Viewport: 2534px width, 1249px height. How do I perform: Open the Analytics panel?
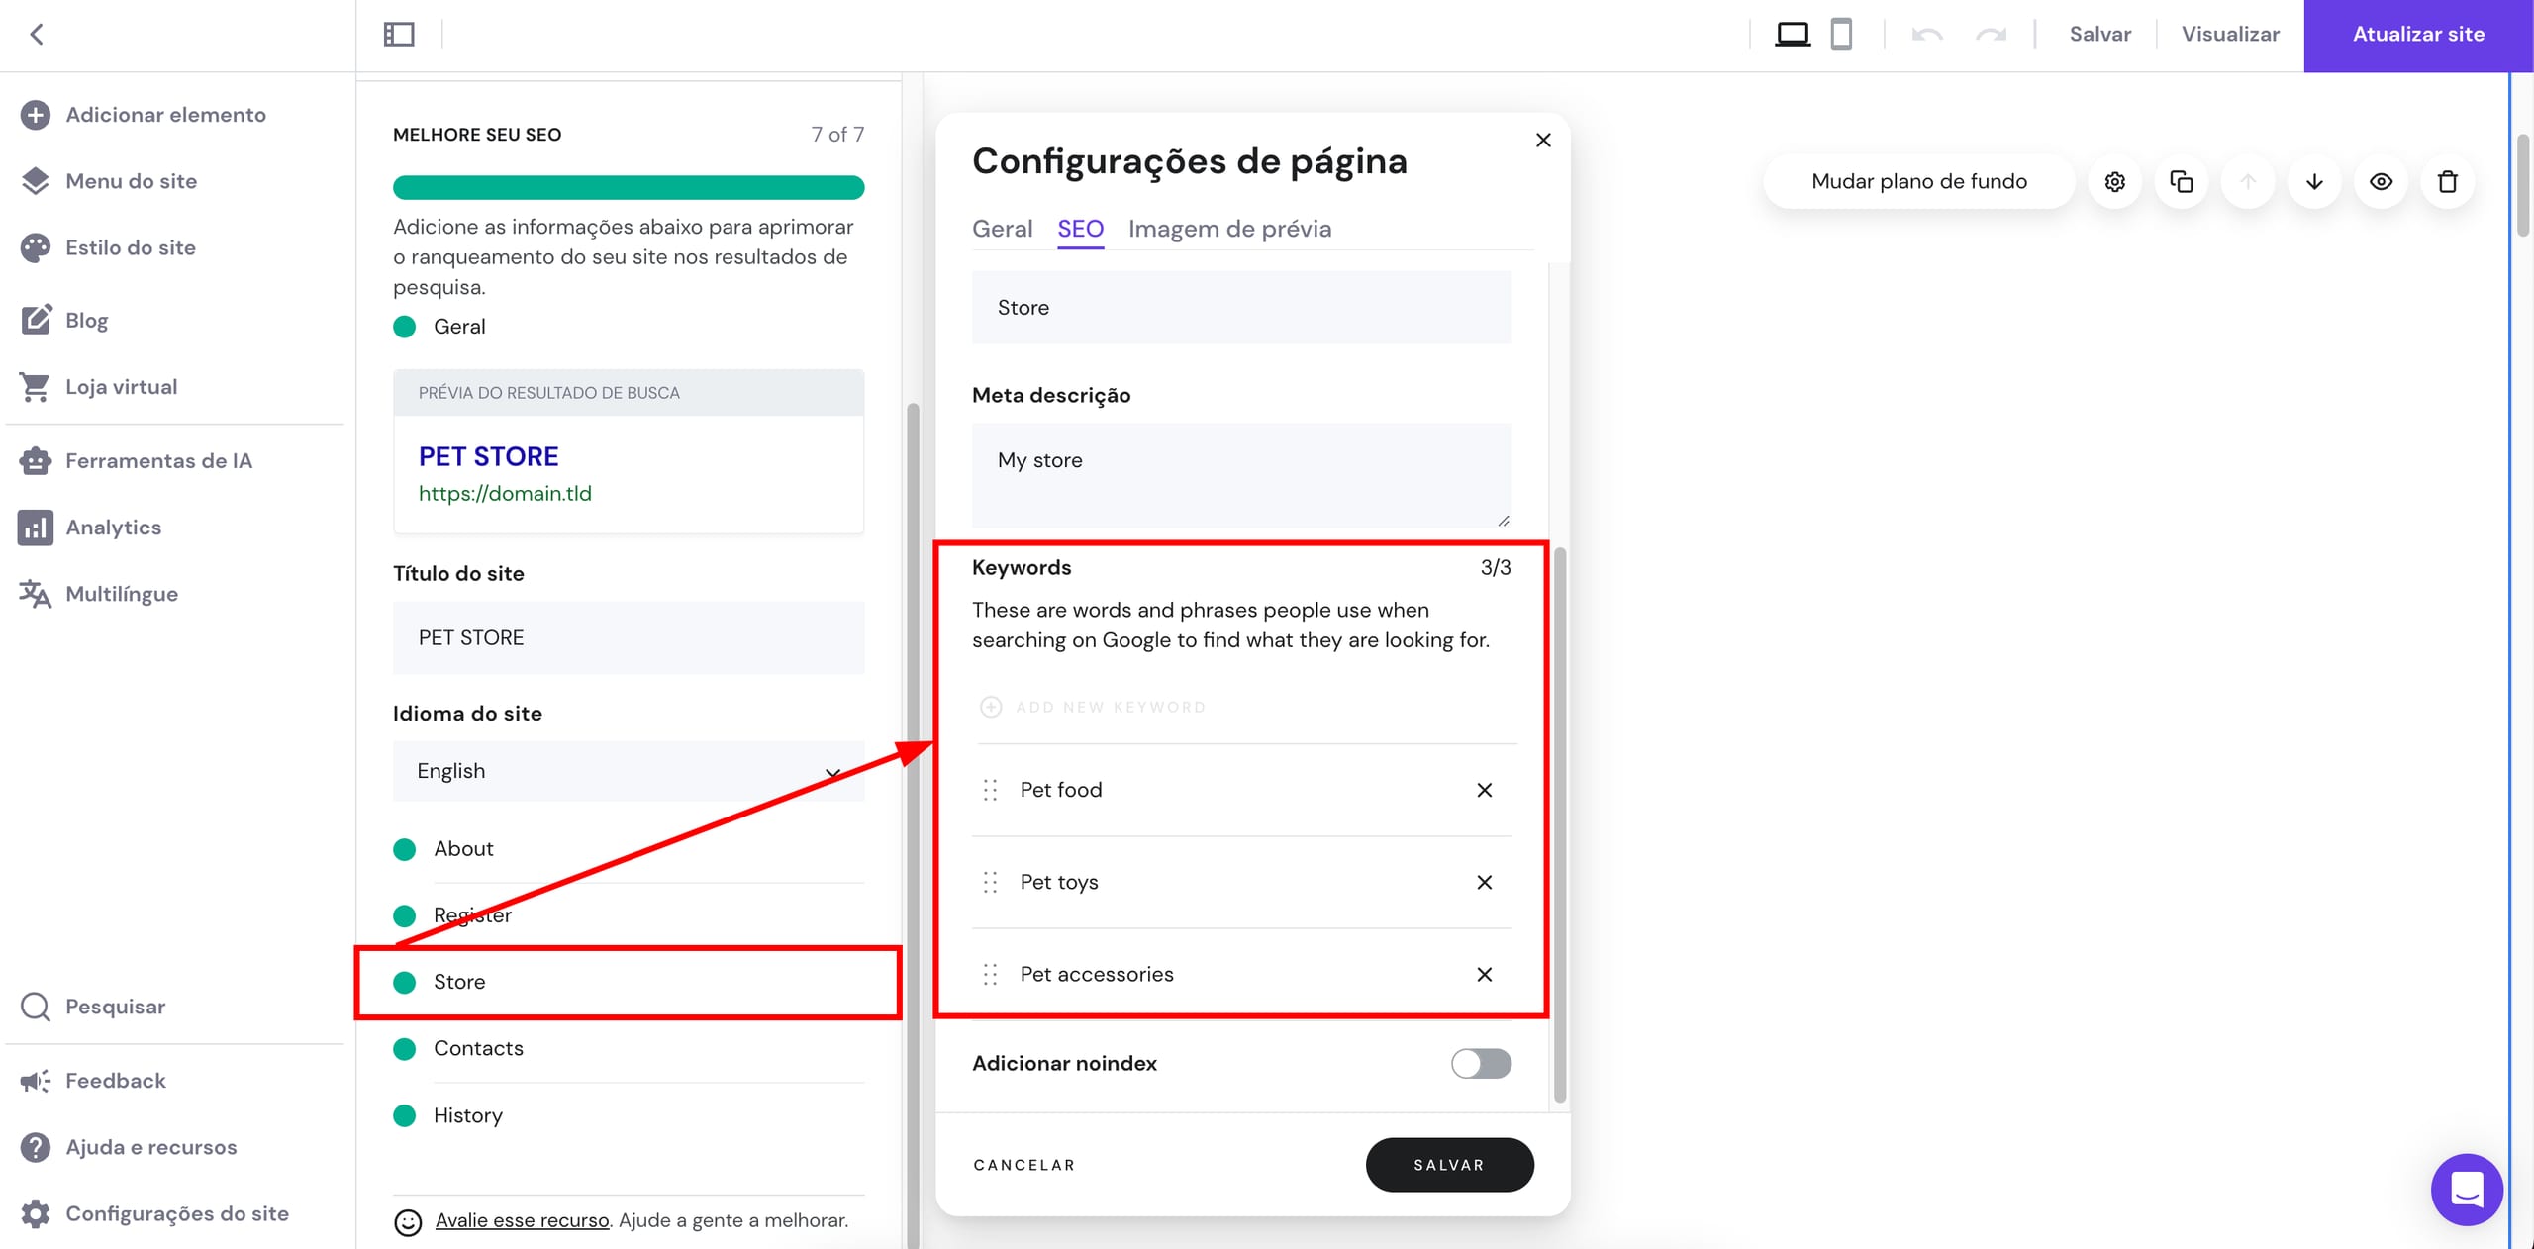click(x=114, y=527)
